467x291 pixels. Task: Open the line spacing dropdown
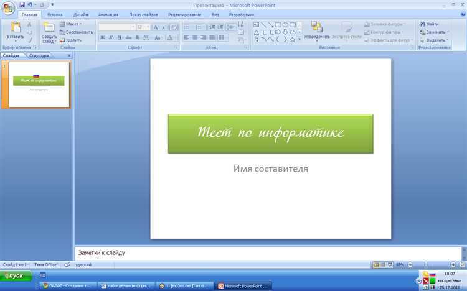(231, 27)
